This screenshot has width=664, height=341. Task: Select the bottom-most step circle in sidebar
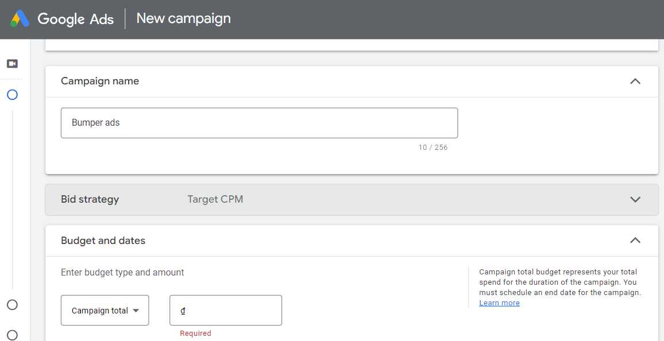point(12,335)
